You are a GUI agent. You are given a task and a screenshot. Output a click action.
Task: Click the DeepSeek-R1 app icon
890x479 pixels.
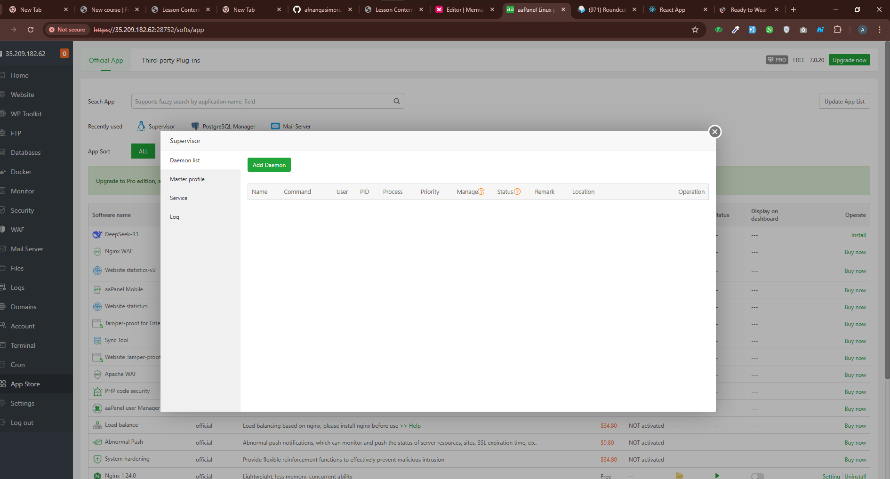[97, 234]
